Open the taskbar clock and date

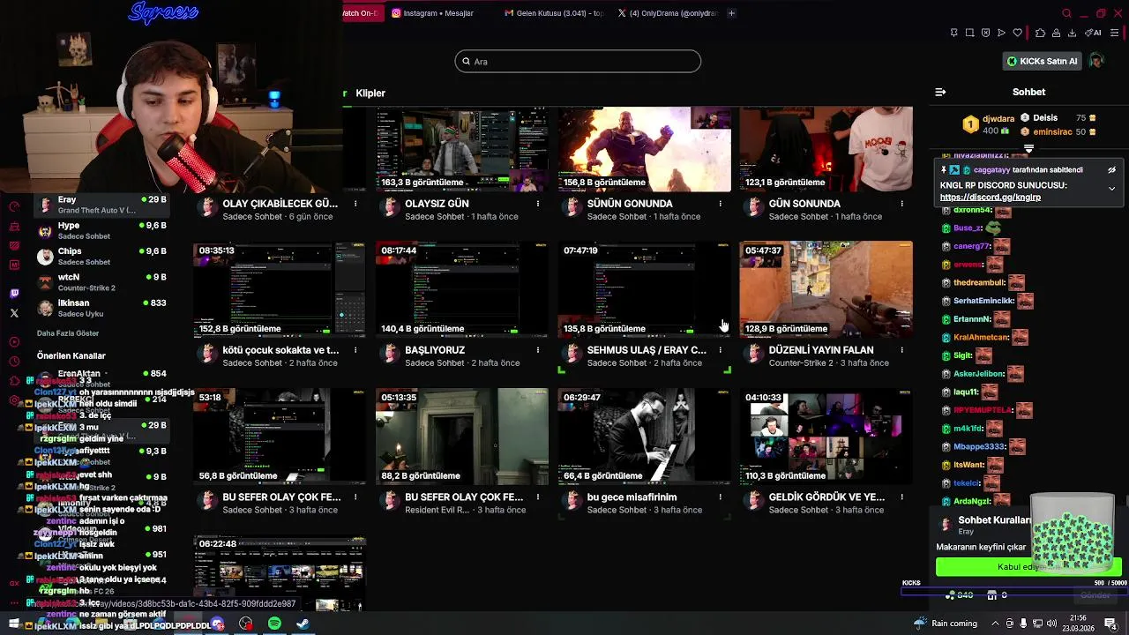click(x=1078, y=623)
